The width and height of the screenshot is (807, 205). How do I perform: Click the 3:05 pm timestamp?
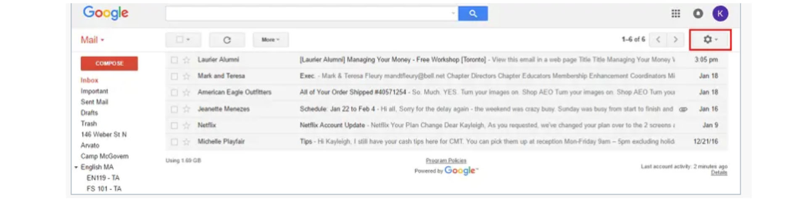click(x=706, y=60)
